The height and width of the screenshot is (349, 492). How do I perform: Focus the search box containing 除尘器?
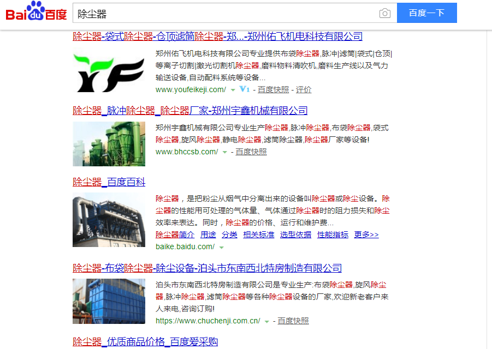[x=224, y=13]
